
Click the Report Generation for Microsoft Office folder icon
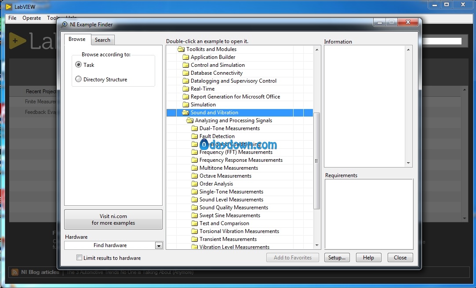185,97
